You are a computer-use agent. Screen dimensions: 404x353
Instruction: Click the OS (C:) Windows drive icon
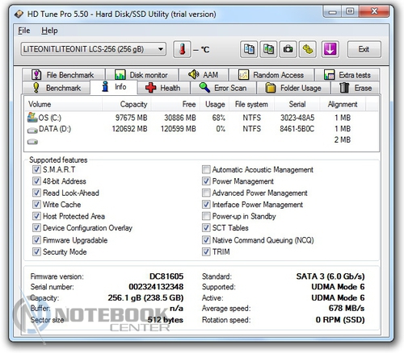tap(32, 118)
